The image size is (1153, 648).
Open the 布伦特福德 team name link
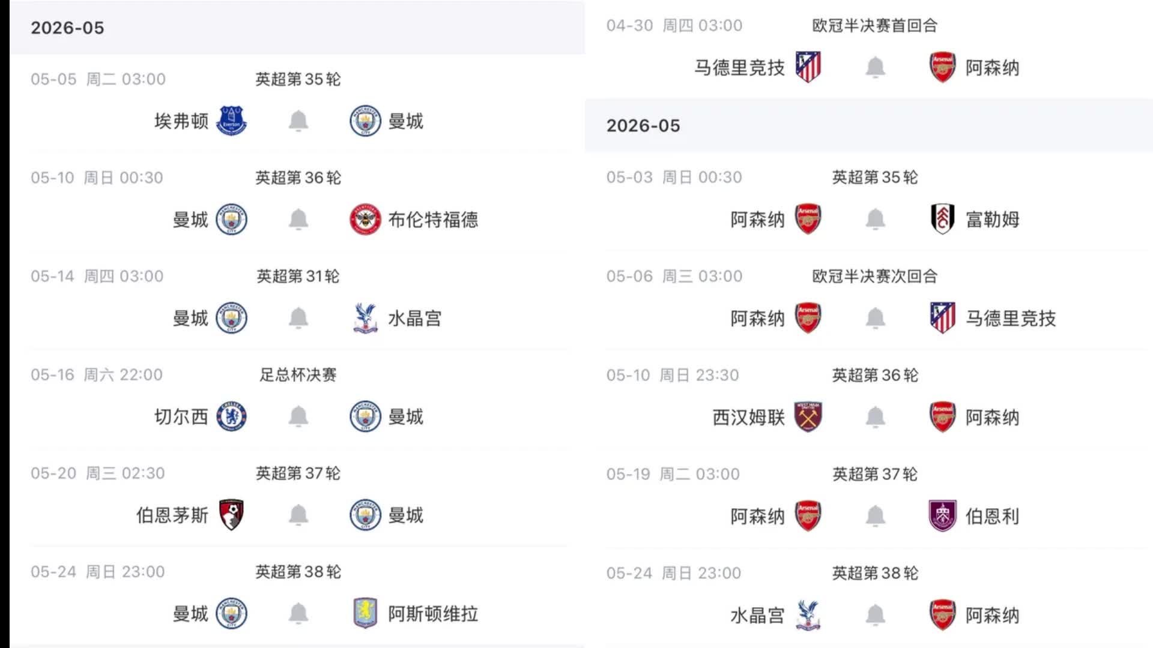[x=433, y=220]
